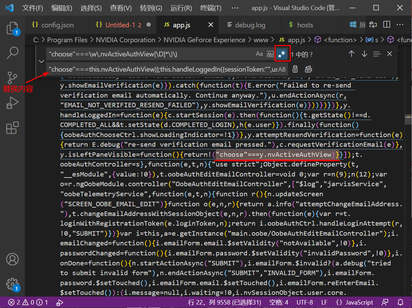Image resolution: width=412 pixels, height=308 pixels.
Task: Click the VS Code logo icon
Action: (9, 8)
